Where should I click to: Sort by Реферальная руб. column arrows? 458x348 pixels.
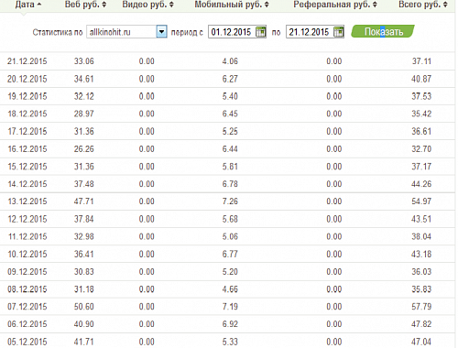375,5
